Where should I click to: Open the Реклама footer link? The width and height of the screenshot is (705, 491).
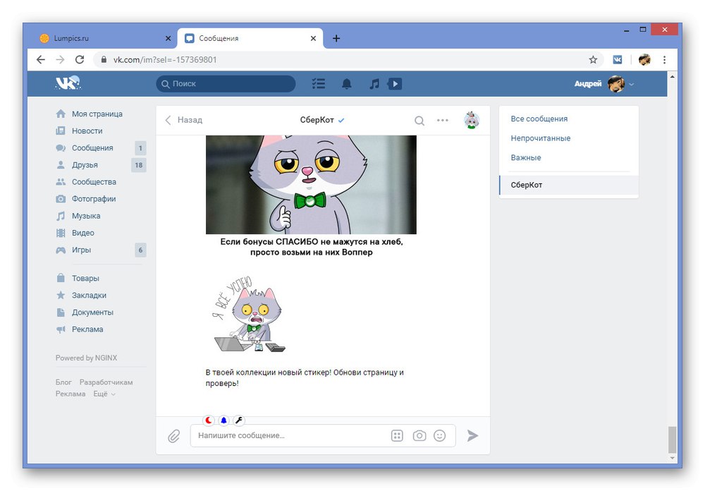pyautogui.click(x=70, y=394)
